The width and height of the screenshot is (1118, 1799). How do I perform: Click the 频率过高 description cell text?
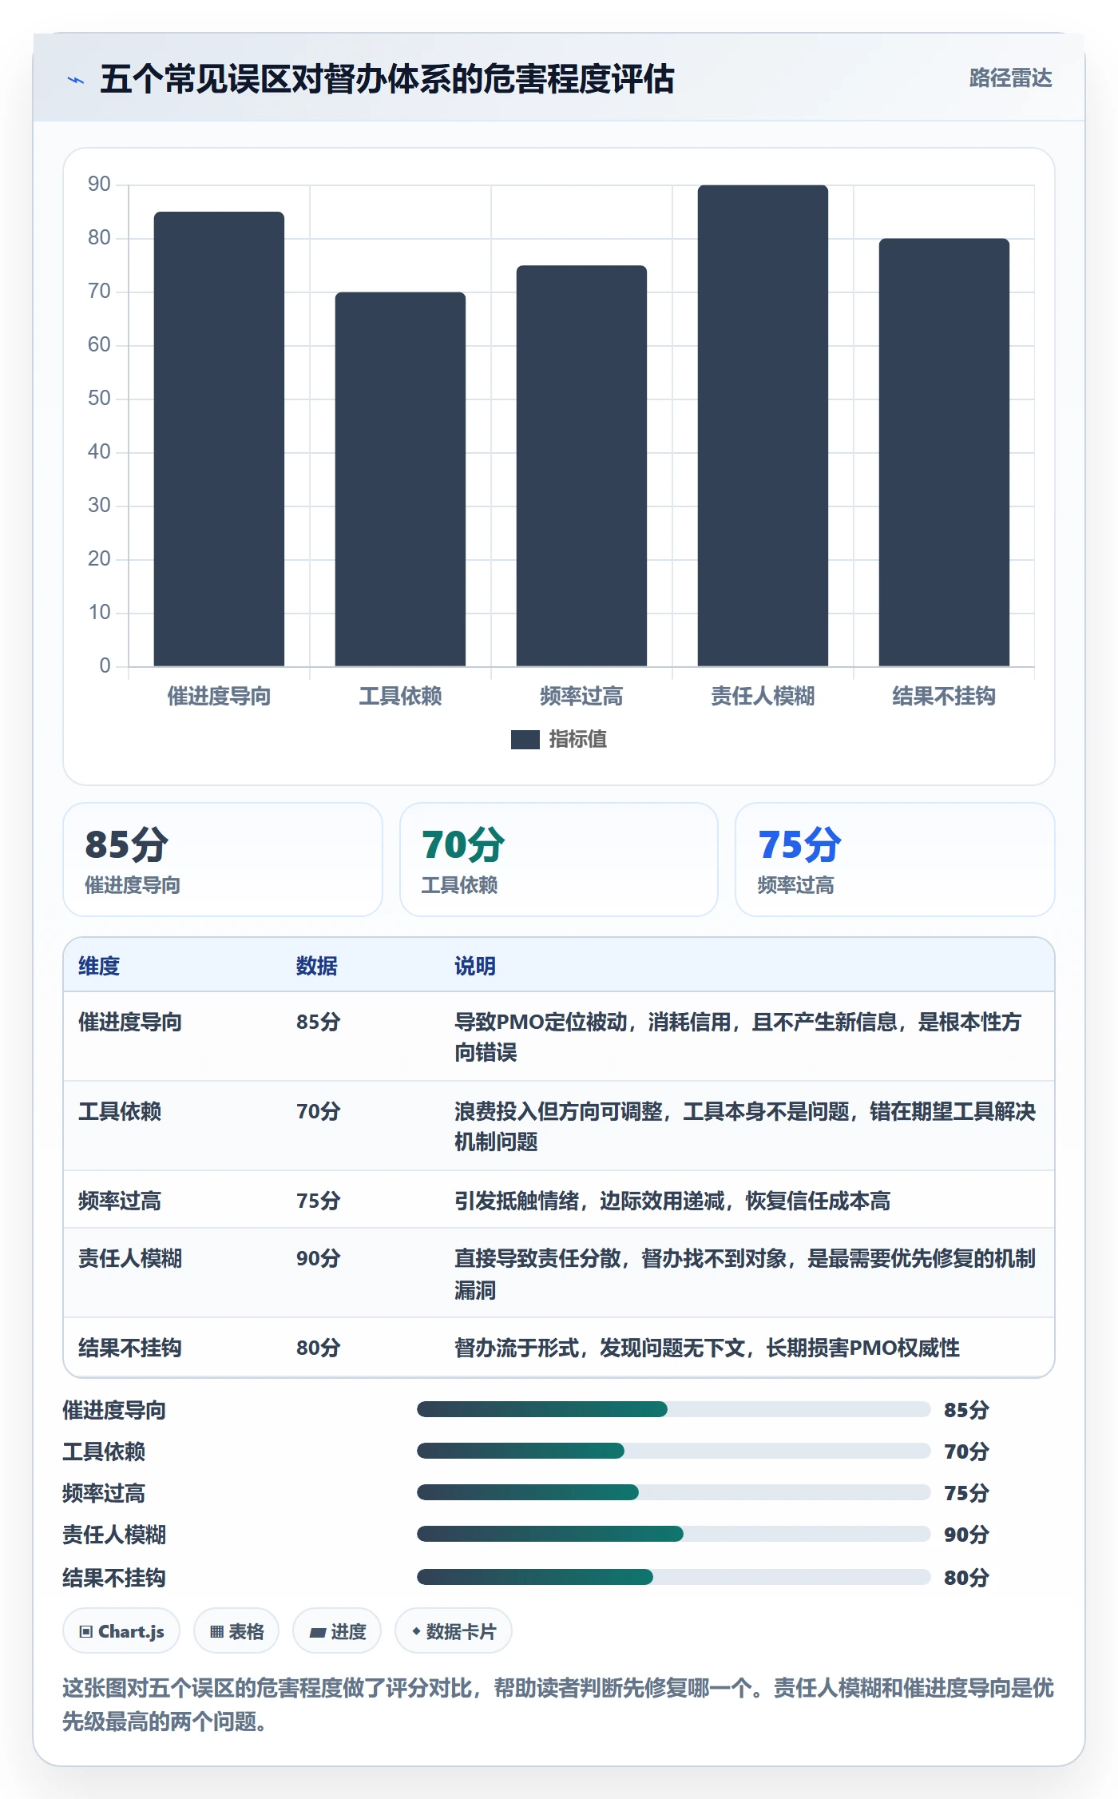point(672,1201)
